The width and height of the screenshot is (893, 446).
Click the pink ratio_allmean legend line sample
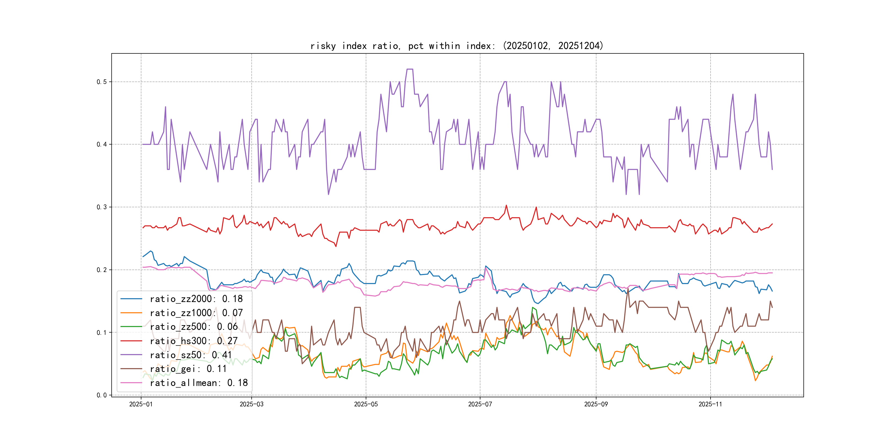[131, 383]
